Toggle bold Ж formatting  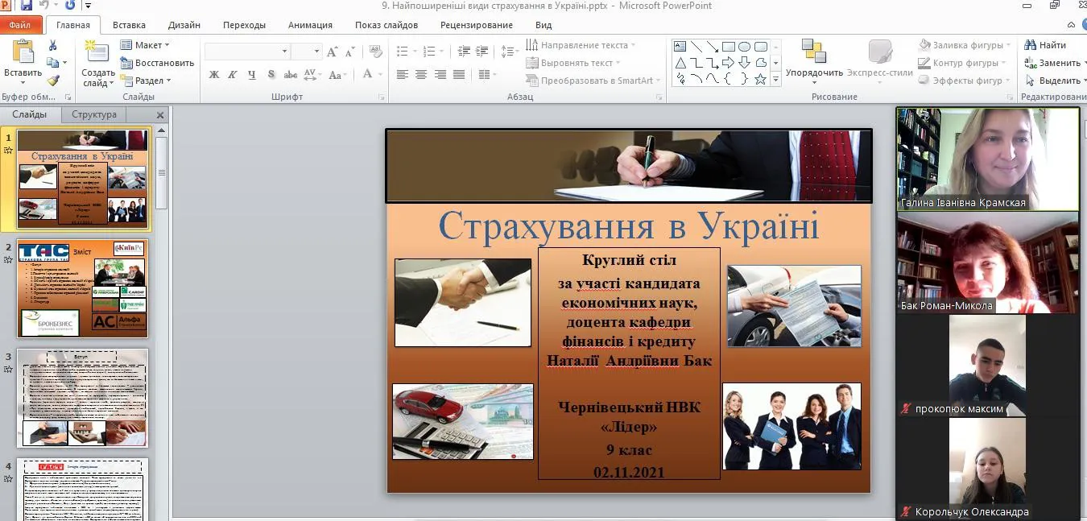tap(214, 74)
